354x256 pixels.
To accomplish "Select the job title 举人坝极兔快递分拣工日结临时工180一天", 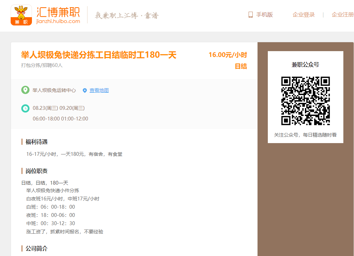I will [x=99, y=55].
